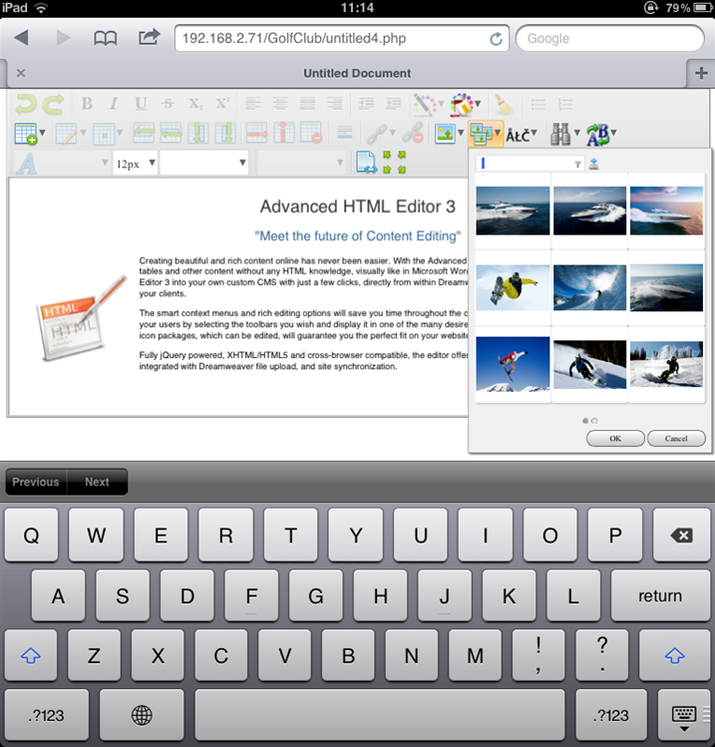Click the remove link icon
This screenshot has height=747, width=715.
(x=413, y=133)
